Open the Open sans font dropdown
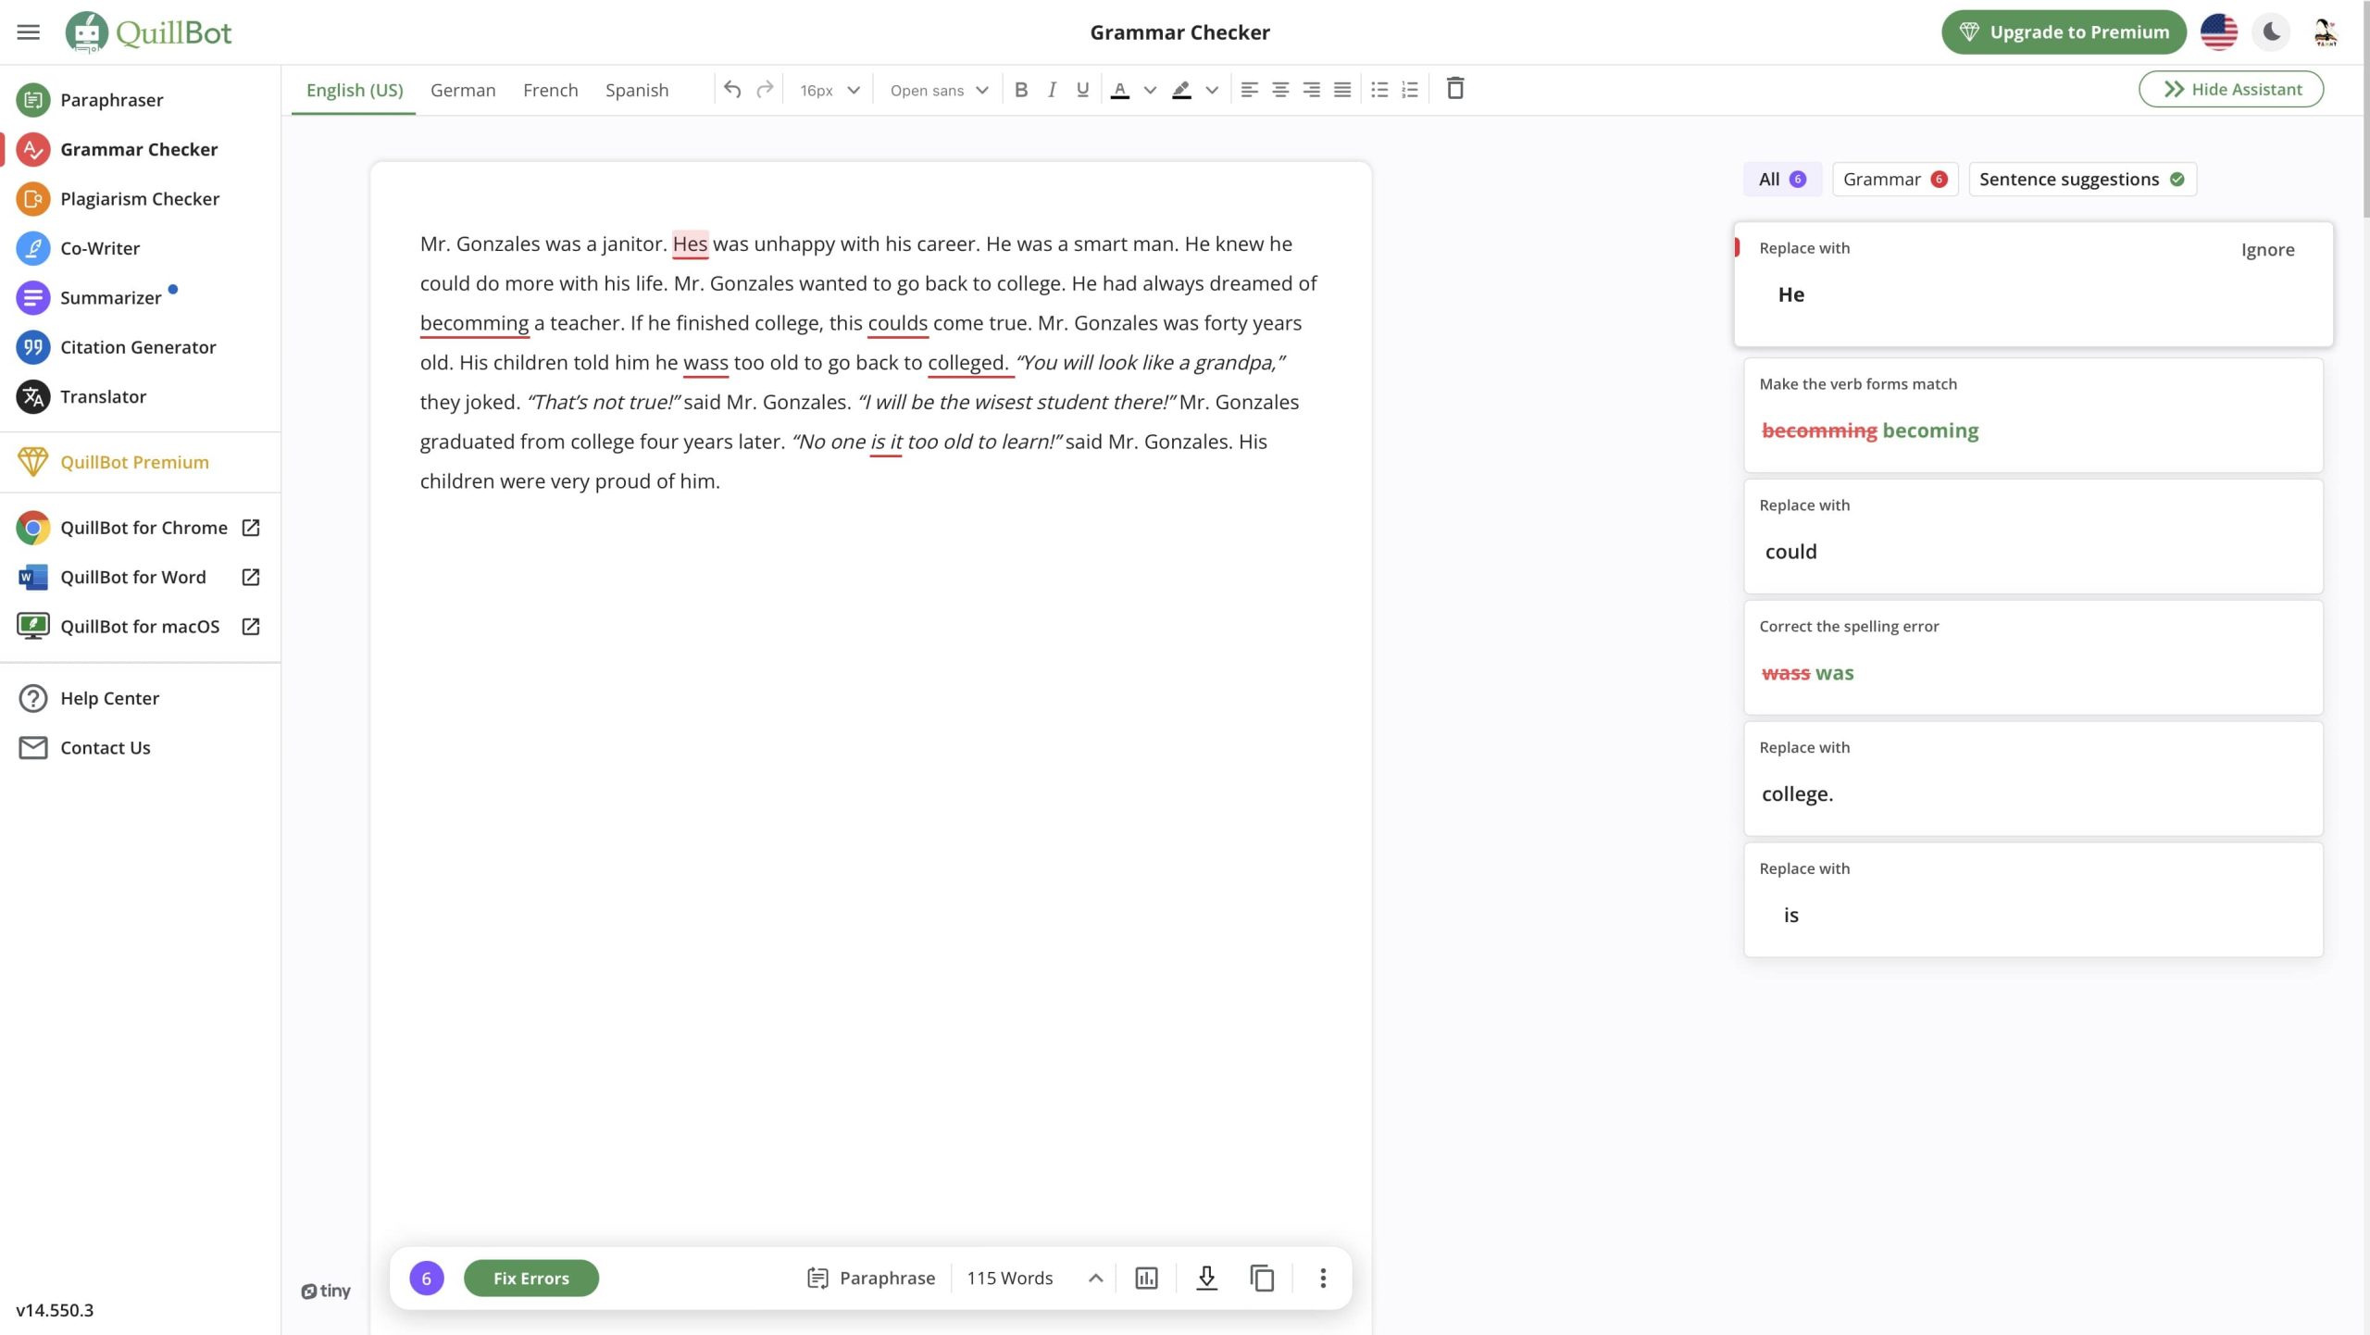 939,90
